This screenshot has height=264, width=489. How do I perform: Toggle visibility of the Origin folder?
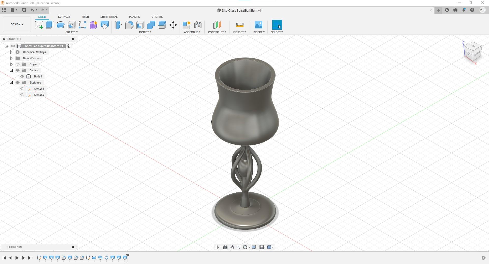tap(18, 64)
